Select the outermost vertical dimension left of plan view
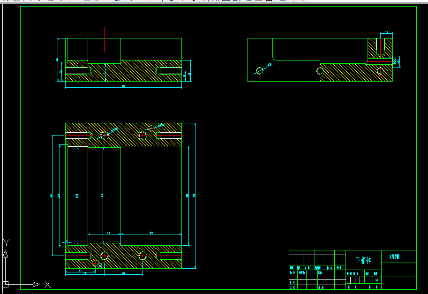This screenshot has height=294, width=428. pyautogui.click(x=52, y=196)
